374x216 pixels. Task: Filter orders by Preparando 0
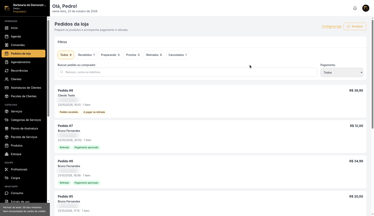(110, 55)
